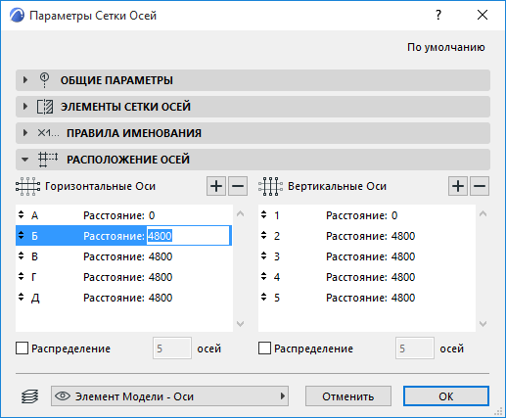This screenshot has width=506, height=418.
Task: Expand the ЭЛЕМЕНТЫ СЕТКИ ОСЕЙ section
Action: [24, 107]
